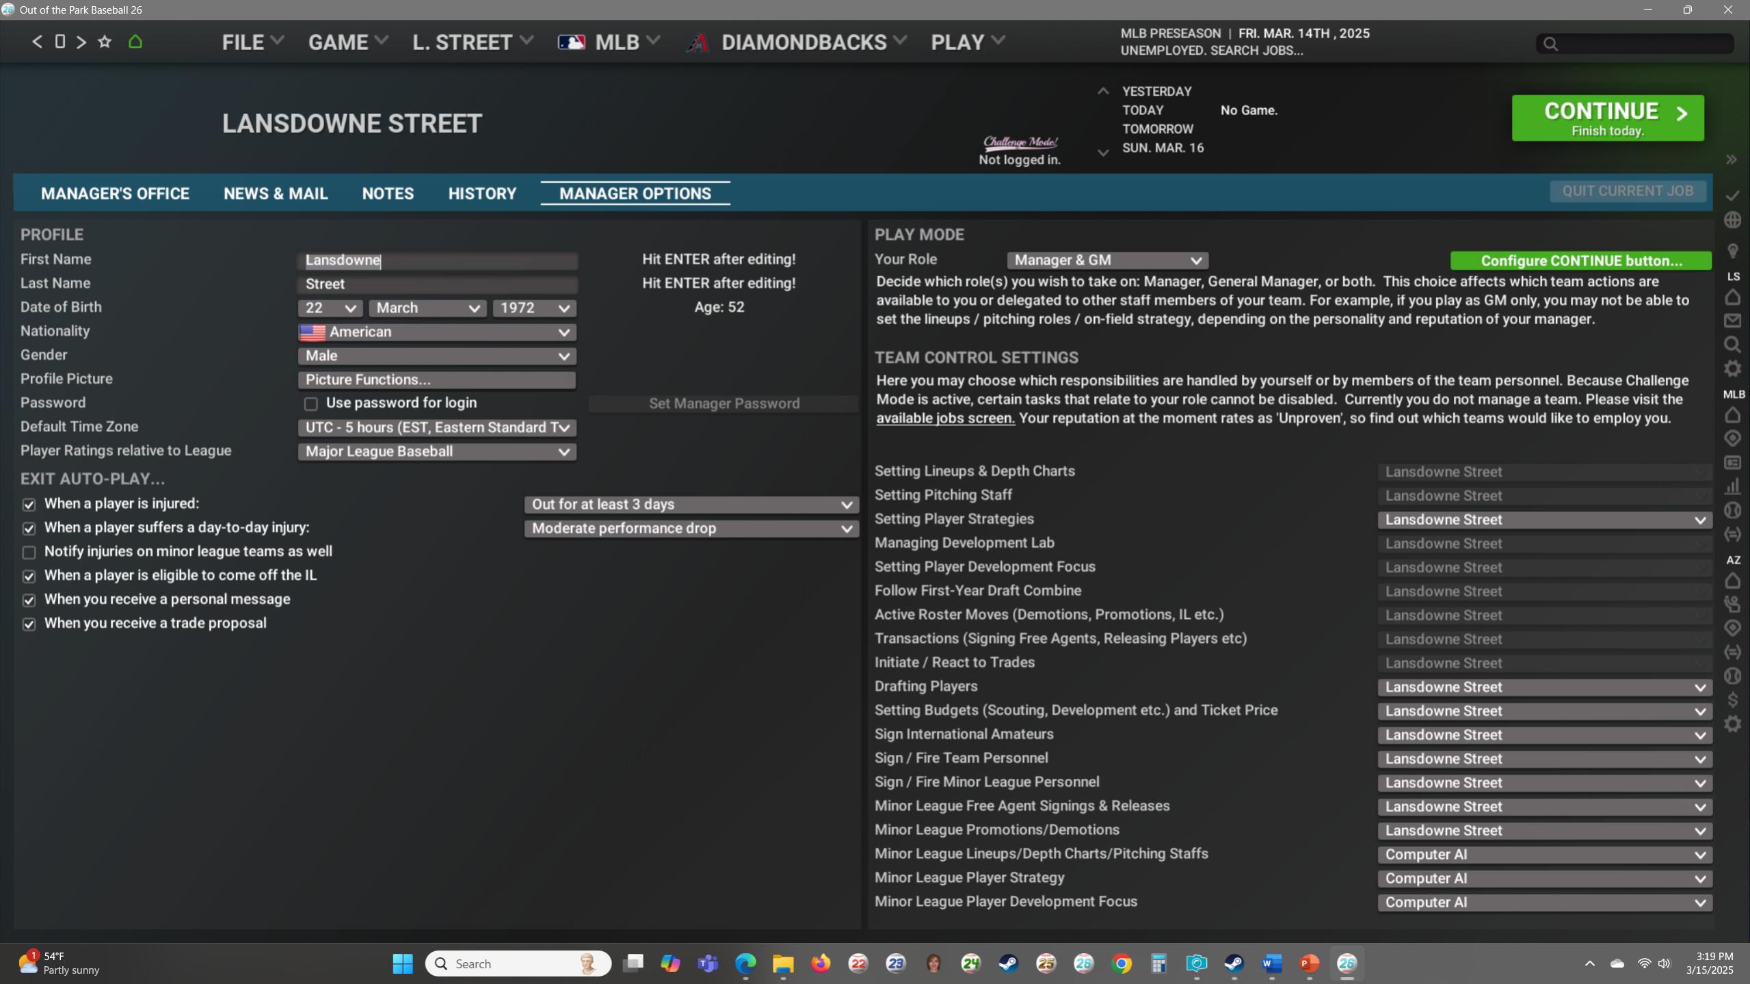Screen dimensions: 1750x984
Task: Open the birth year dropdown showing 1972
Action: click(534, 308)
